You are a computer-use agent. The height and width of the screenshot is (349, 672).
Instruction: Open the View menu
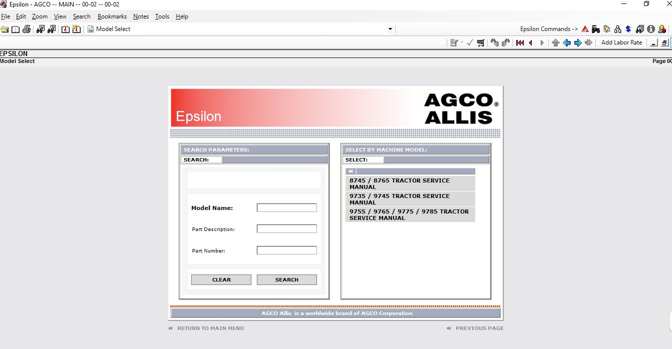[60, 16]
